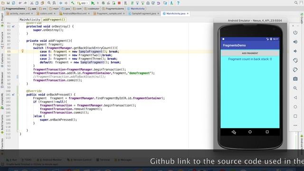Click the lightbulb intention icon on line 89

(x=22, y=51)
